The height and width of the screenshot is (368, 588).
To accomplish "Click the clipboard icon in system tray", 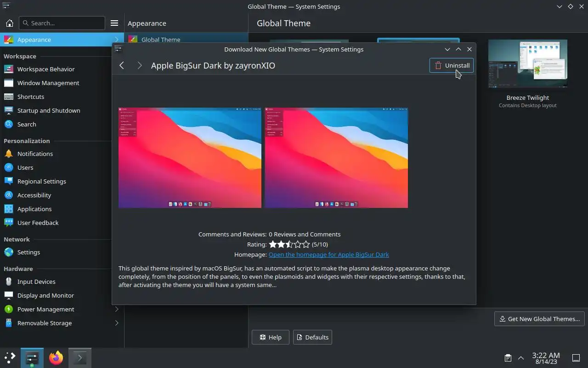I will (508, 358).
